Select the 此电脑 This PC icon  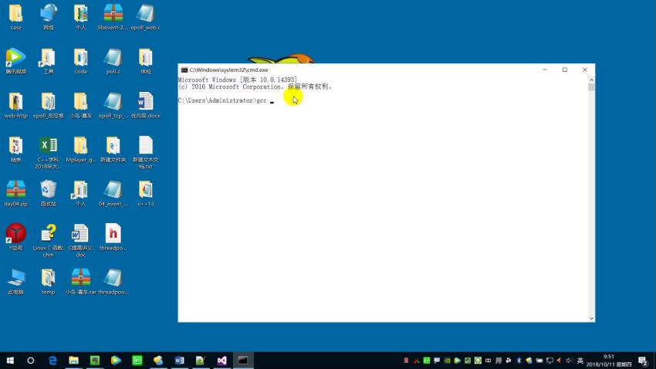tap(16, 282)
